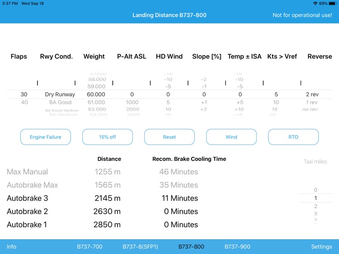The width and height of the screenshot is (339, 254).
Task: Select no rev reverse option
Action: (x=310, y=109)
